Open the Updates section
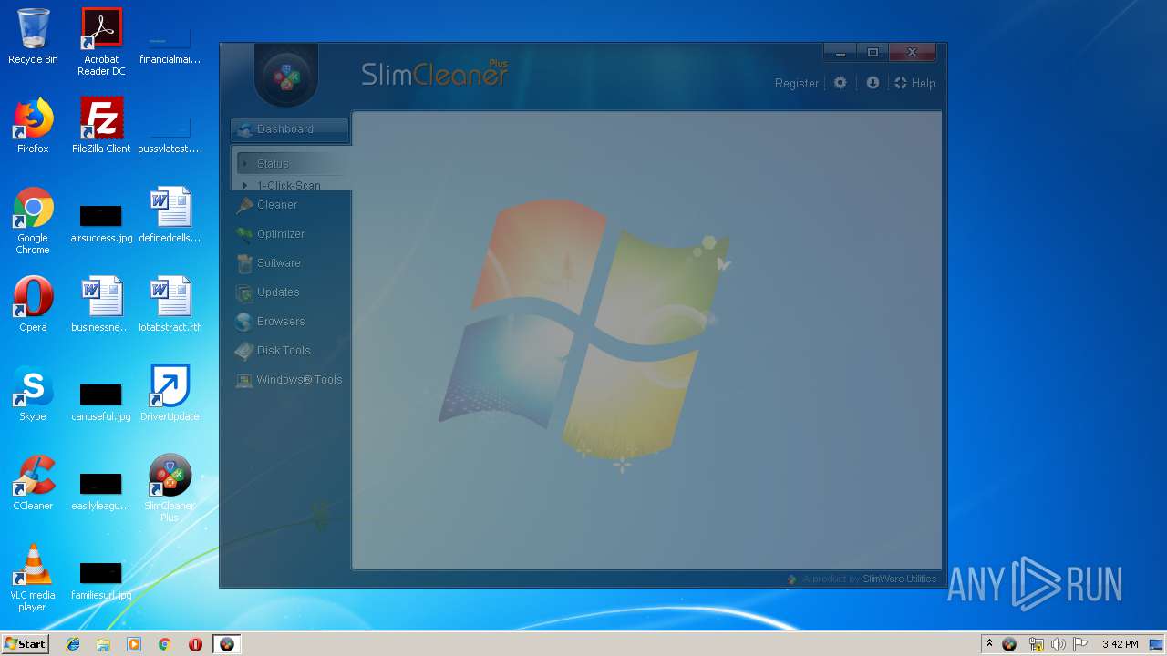Image resolution: width=1167 pixels, height=656 pixels. 278,292
